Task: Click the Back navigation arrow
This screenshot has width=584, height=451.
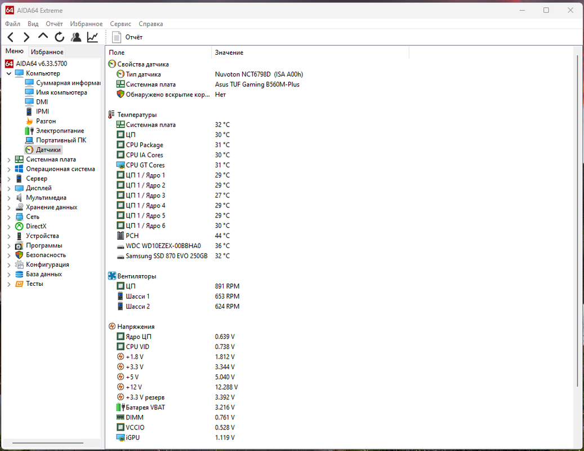Action: coord(11,37)
